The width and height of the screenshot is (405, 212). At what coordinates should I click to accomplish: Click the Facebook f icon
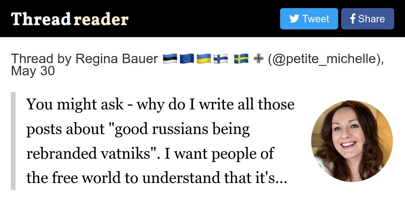click(353, 19)
